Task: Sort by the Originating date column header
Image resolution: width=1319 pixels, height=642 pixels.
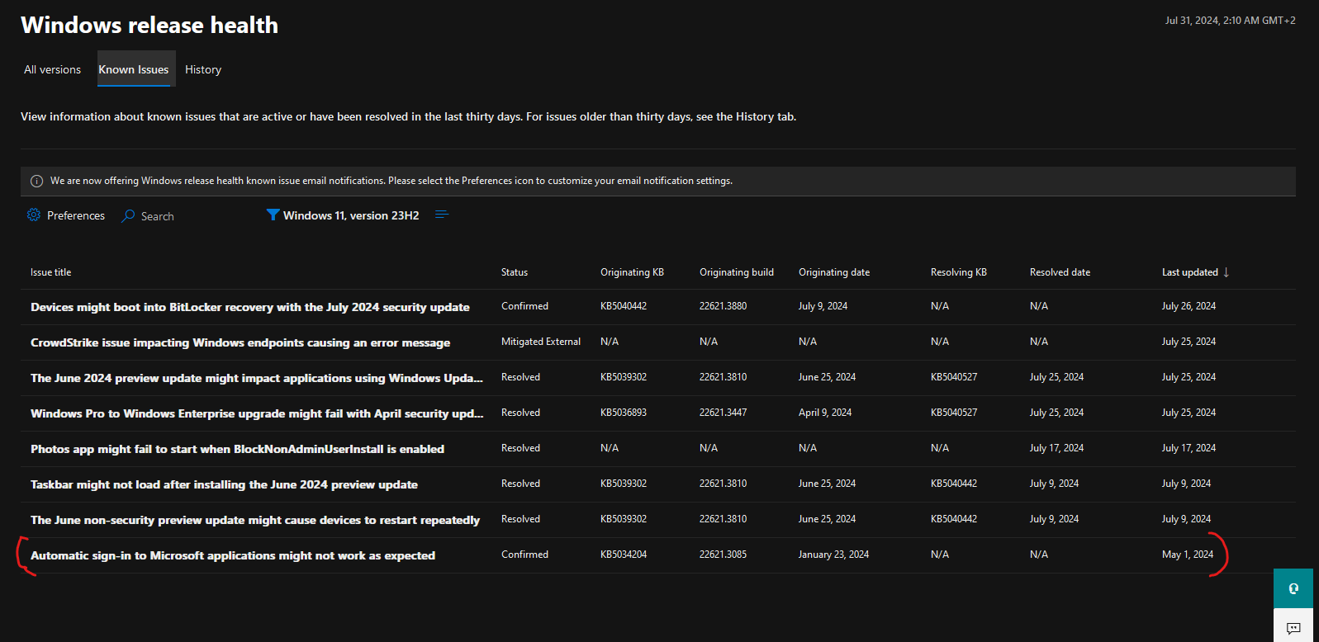Action: [833, 272]
